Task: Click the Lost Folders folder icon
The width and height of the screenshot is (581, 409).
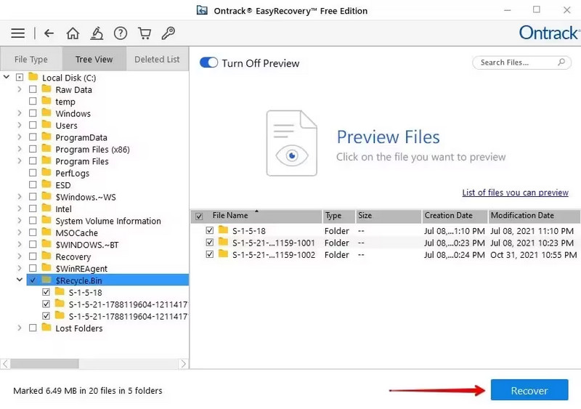Action: coord(46,327)
